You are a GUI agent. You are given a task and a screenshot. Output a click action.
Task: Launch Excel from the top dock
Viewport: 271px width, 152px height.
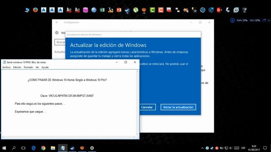pos(102,10)
